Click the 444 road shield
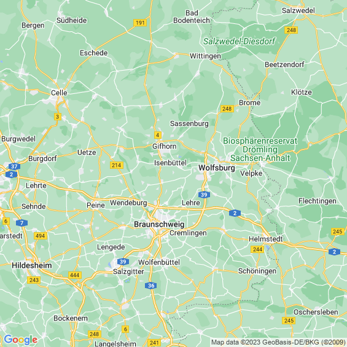The image size is (347, 347). (x=74, y=275)
